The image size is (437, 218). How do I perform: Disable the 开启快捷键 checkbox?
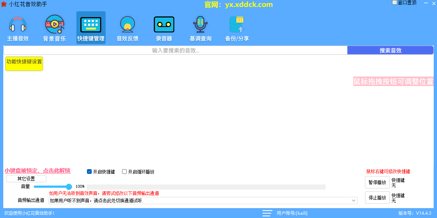pos(89,172)
